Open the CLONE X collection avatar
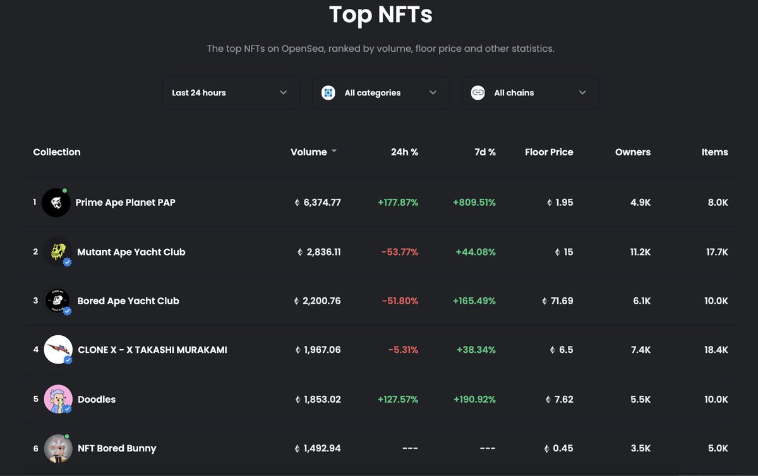Image resolution: width=758 pixels, height=476 pixels. tap(56, 350)
